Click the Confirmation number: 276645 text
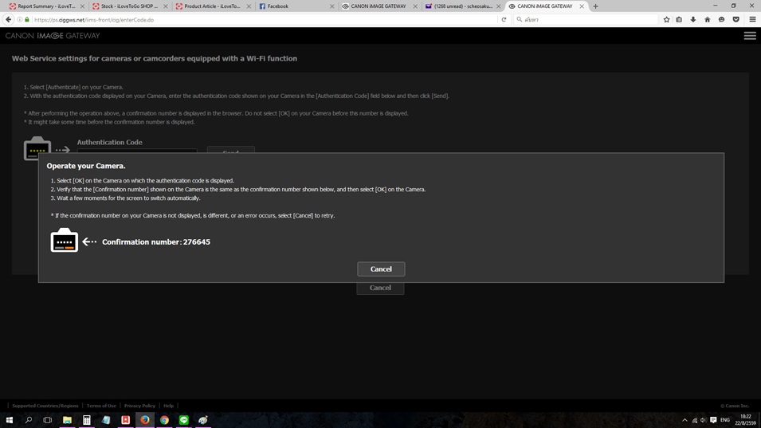Viewport: 761px width, 428px height. point(156,241)
